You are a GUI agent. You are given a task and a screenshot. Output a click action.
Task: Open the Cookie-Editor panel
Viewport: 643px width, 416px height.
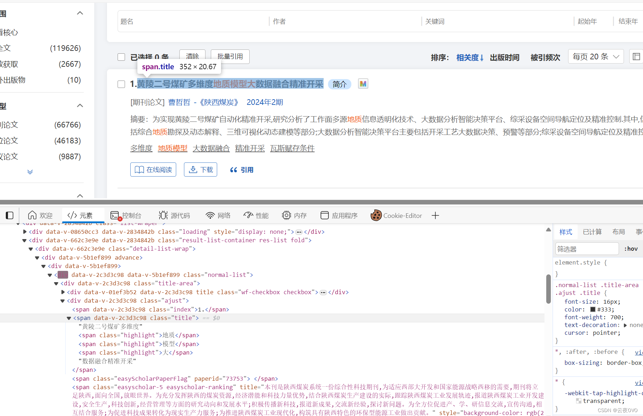397,215
